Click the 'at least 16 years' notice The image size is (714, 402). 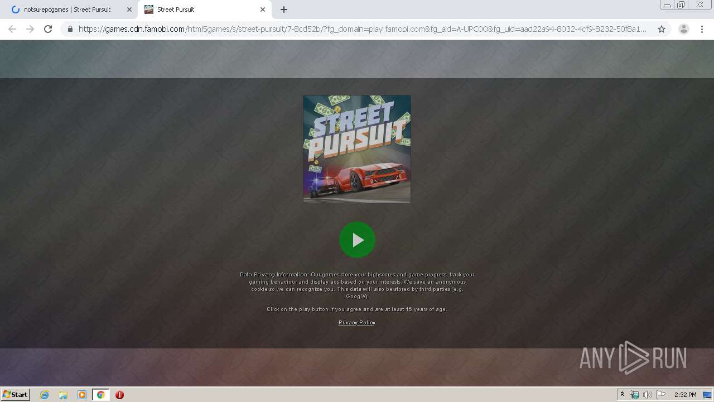coord(357,309)
